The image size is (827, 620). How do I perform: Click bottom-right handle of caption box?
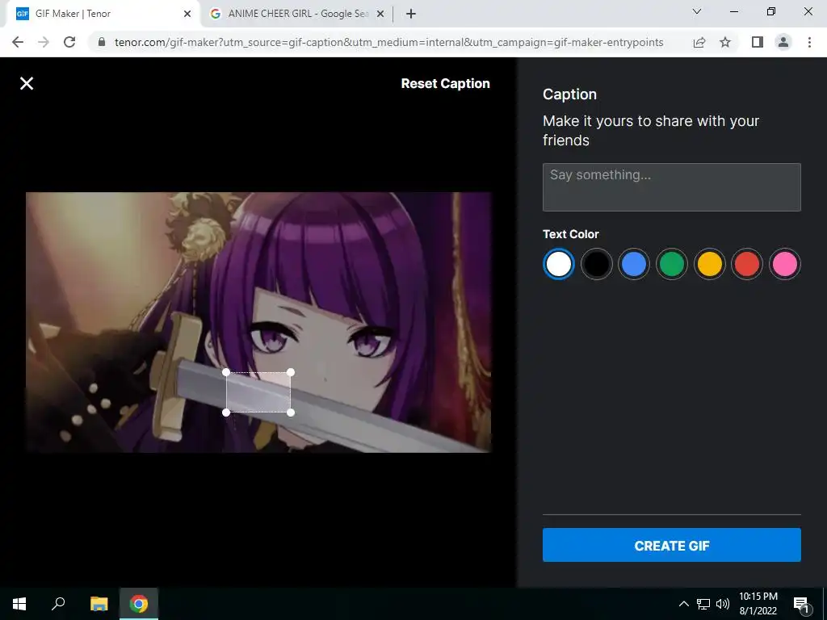(291, 413)
